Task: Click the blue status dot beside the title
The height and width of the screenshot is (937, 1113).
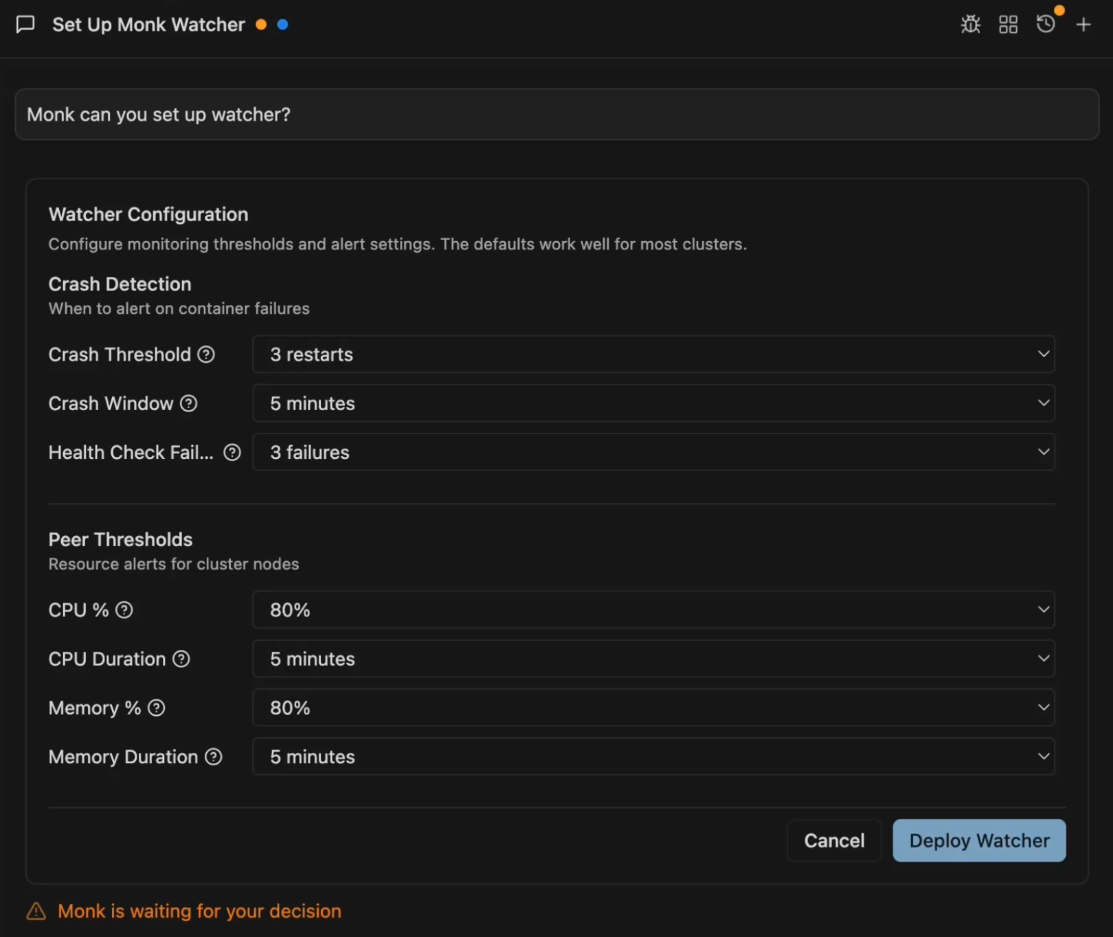Action: coord(282,25)
